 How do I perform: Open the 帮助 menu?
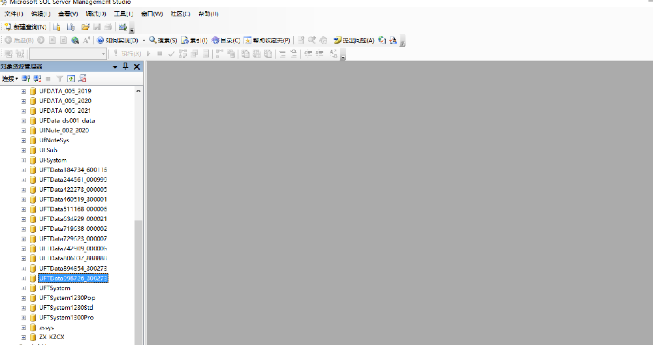(208, 14)
